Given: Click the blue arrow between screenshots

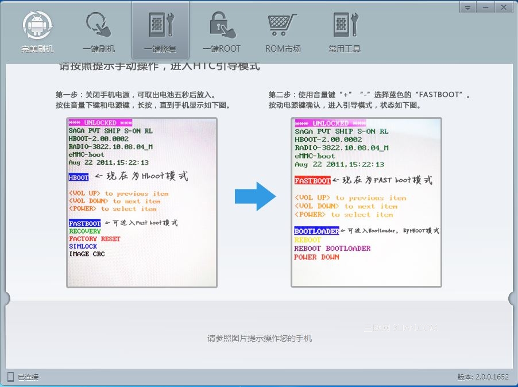Looking at the screenshot, I should [x=255, y=196].
